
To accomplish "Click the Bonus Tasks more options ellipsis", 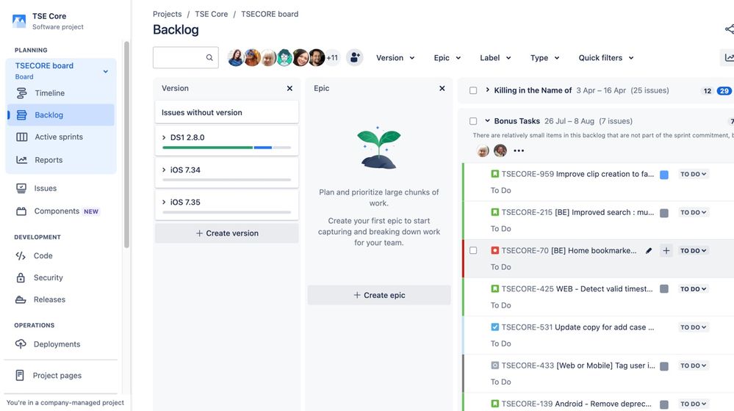I will [x=519, y=150].
